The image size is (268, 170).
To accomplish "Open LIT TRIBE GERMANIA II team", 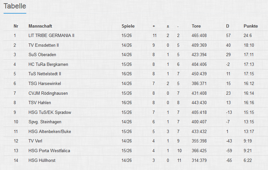I will tap(51, 35).
